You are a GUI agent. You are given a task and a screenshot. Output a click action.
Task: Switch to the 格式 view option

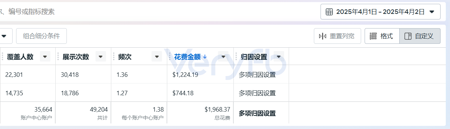(382, 36)
